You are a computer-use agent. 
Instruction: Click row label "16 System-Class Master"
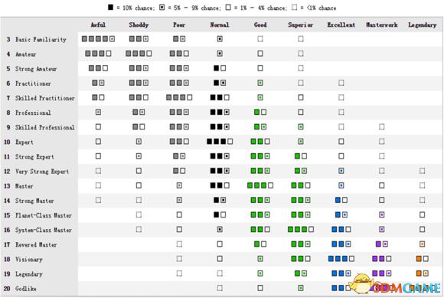[x=38, y=230]
